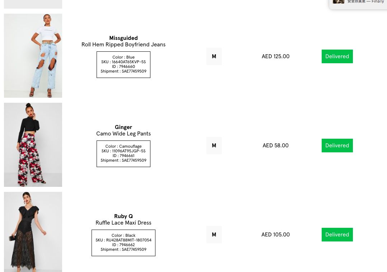Open the Ginger camo pants product image

tap(33, 145)
